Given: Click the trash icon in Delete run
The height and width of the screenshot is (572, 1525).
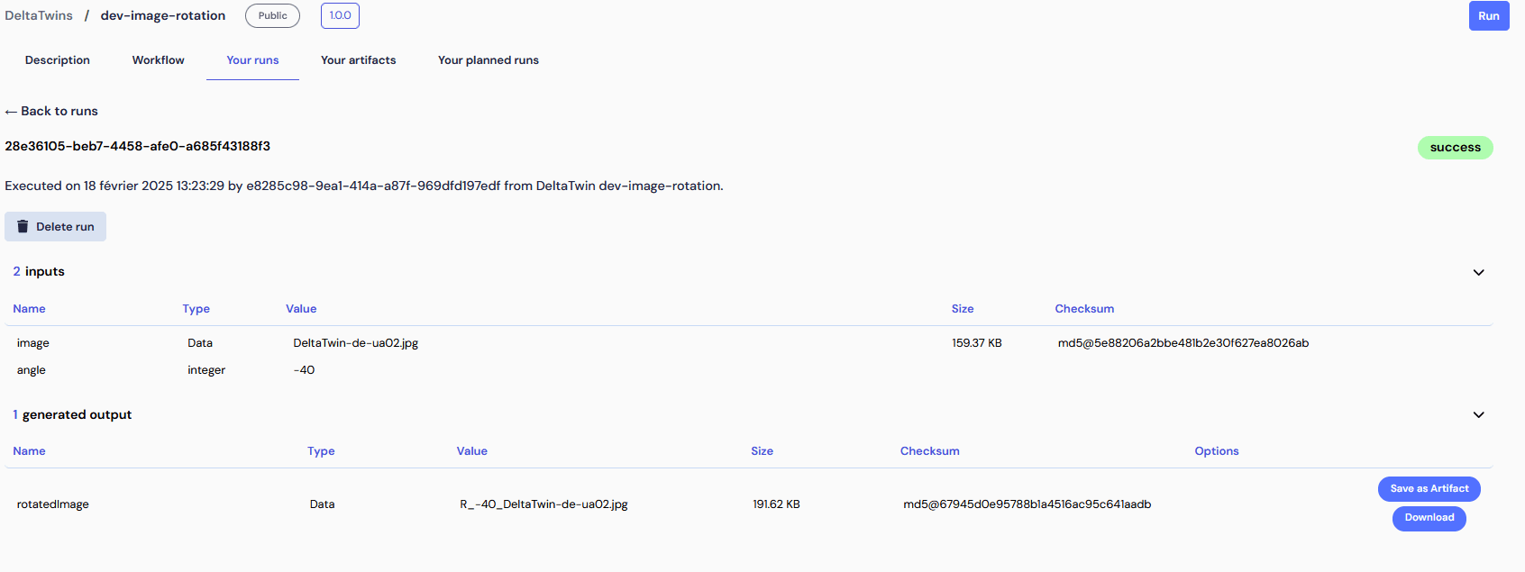Looking at the screenshot, I should [23, 227].
